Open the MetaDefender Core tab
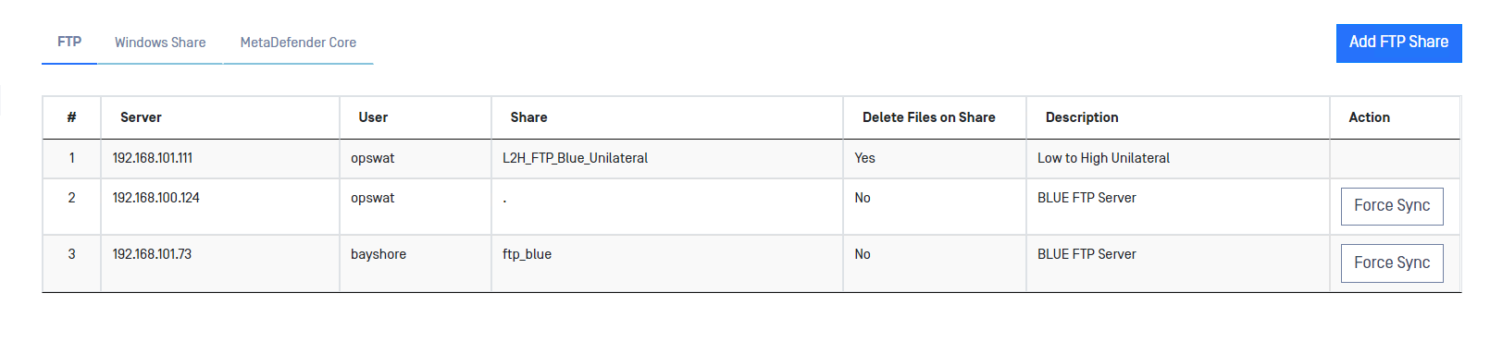The width and height of the screenshot is (1490, 342). [298, 43]
